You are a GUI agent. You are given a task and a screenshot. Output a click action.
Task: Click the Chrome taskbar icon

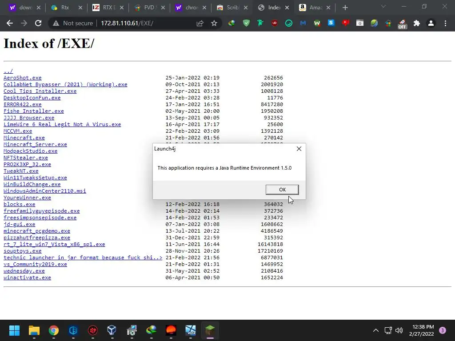pyautogui.click(x=54, y=330)
